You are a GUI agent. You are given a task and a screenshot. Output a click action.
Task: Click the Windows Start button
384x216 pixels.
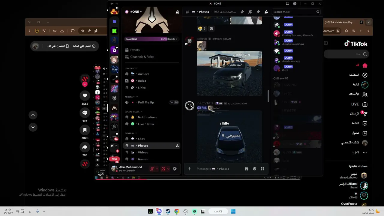[x=233, y=211]
